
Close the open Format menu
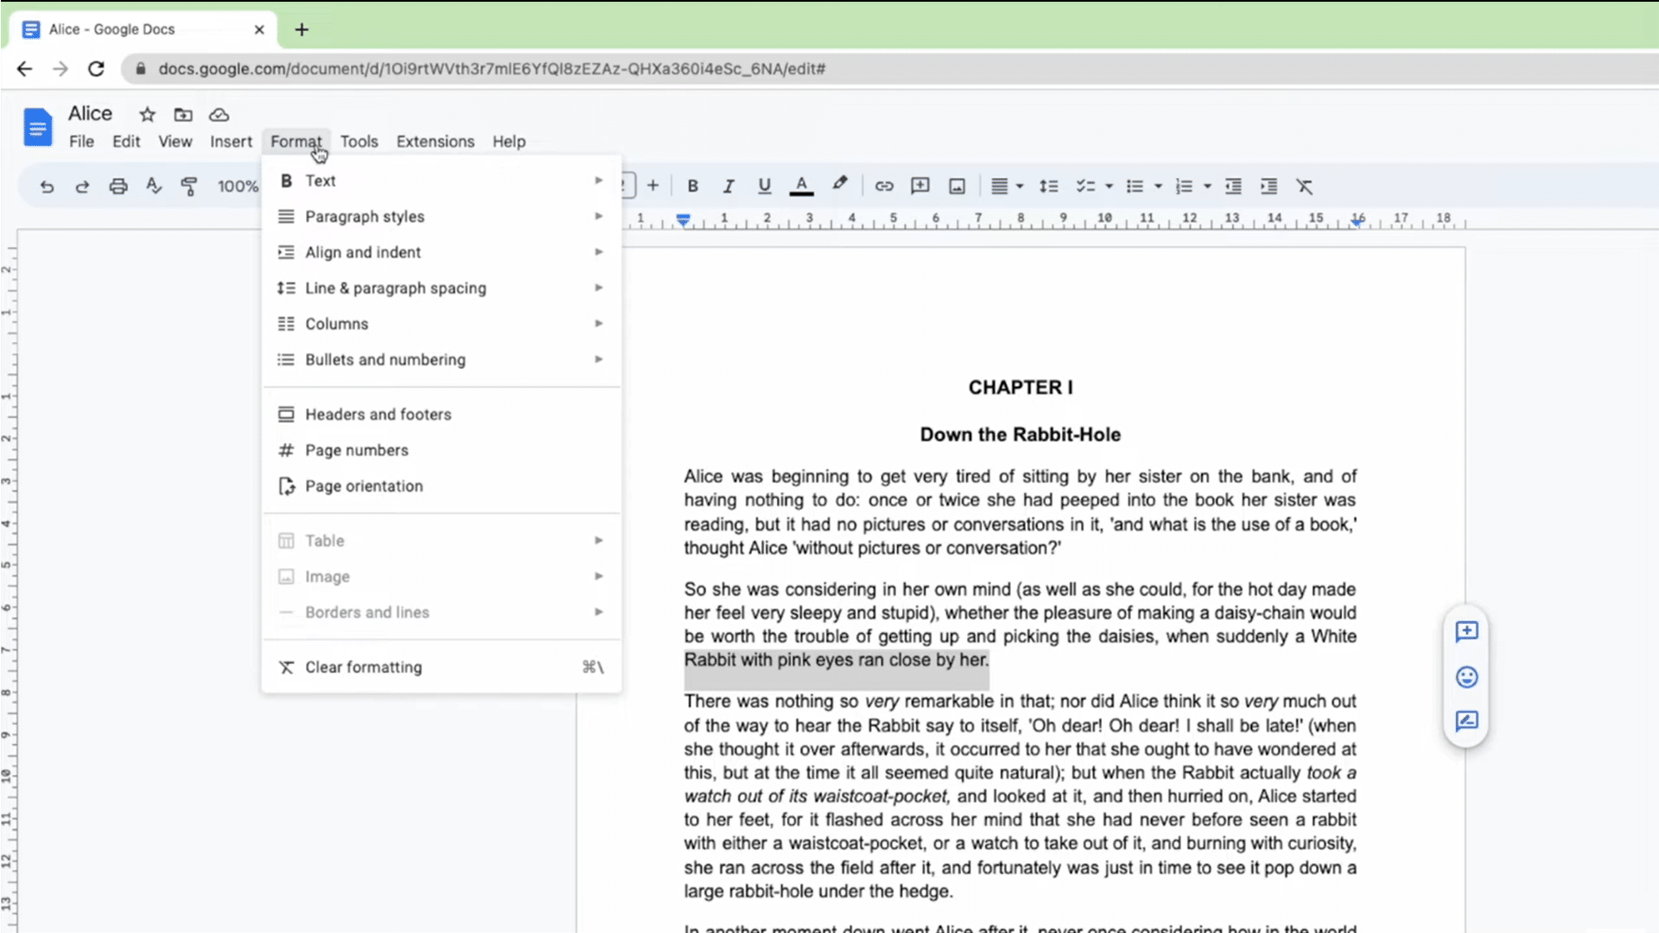point(296,142)
